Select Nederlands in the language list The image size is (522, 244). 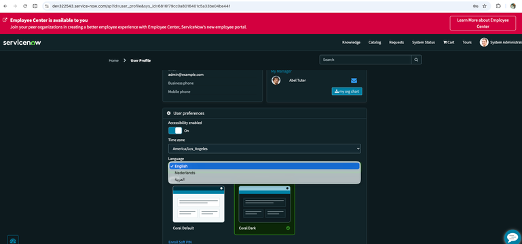[x=264, y=173]
